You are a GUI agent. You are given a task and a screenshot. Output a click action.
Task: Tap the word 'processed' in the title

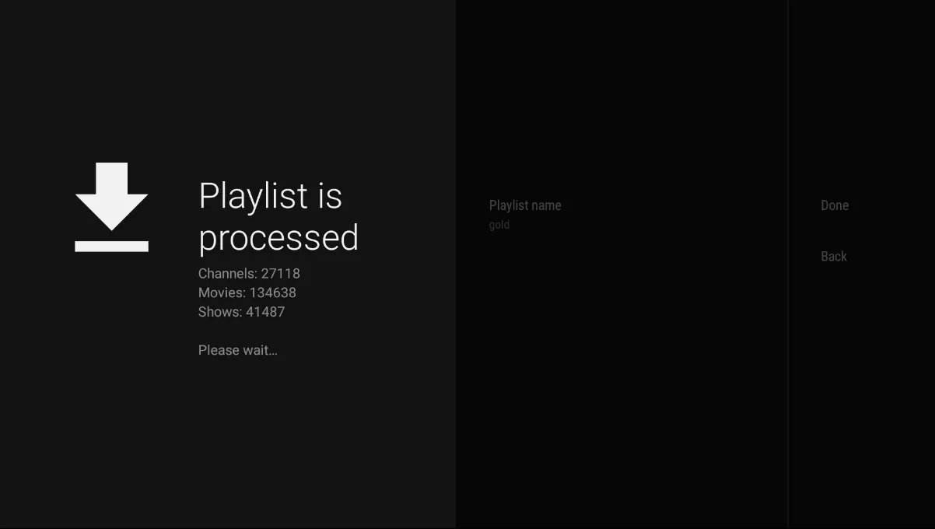[x=278, y=239]
